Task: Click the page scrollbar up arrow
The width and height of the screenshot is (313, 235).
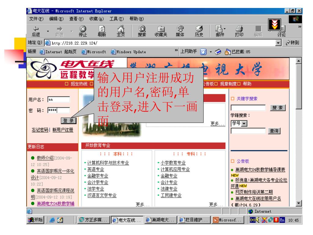Action: 299,61
